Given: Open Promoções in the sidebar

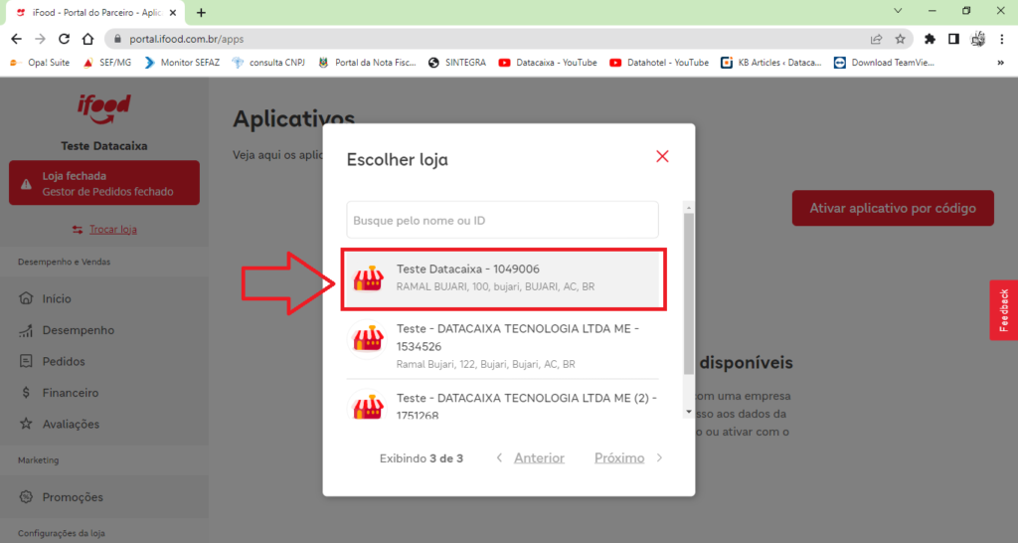Looking at the screenshot, I should point(72,497).
